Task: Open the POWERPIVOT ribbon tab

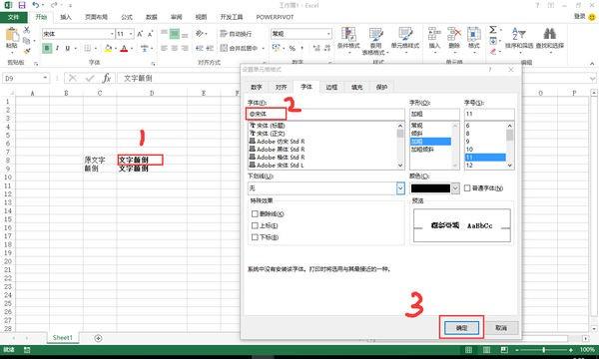Action: click(275, 17)
